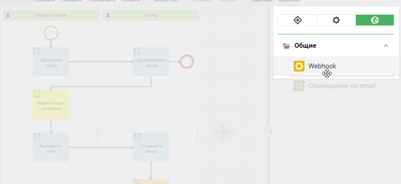The width and height of the screenshot is (401, 184).
Task: Select the Выставить счет task
Action: (51, 147)
